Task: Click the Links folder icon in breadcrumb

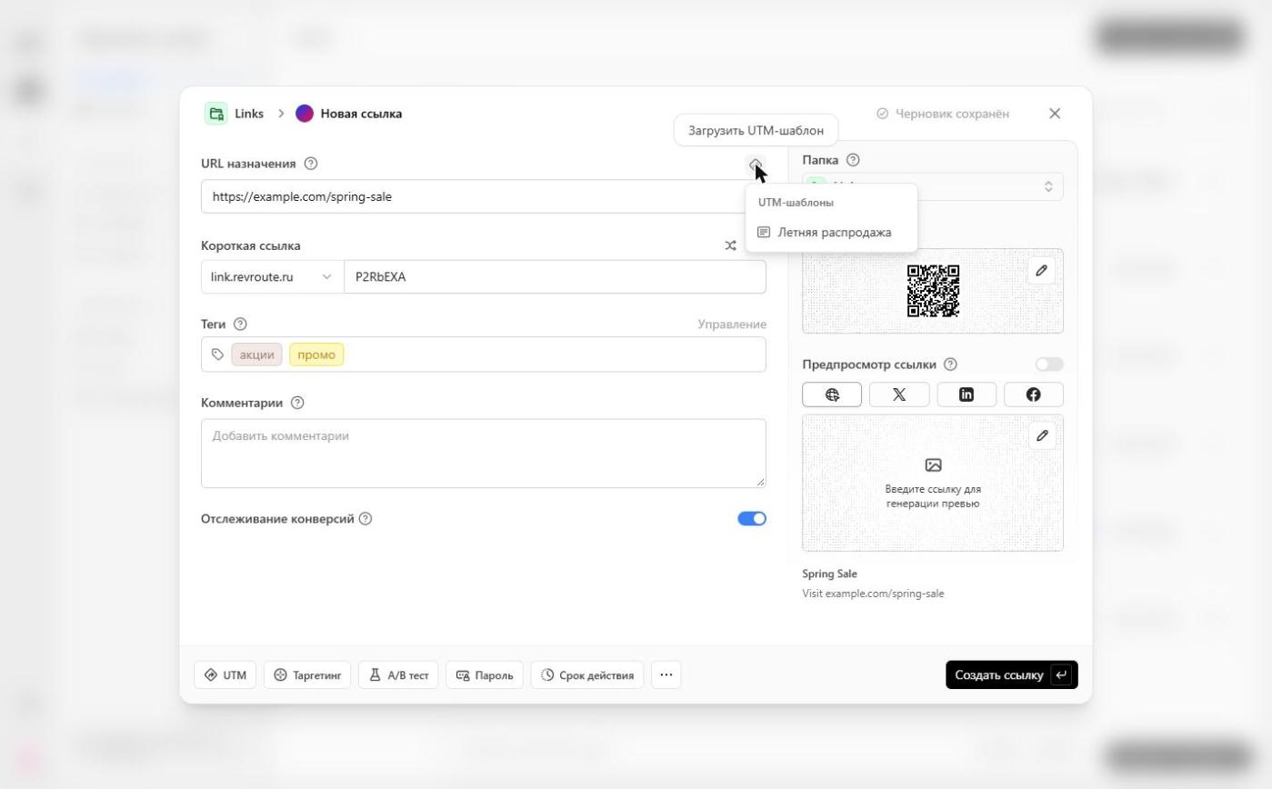Action: tap(216, 114)
